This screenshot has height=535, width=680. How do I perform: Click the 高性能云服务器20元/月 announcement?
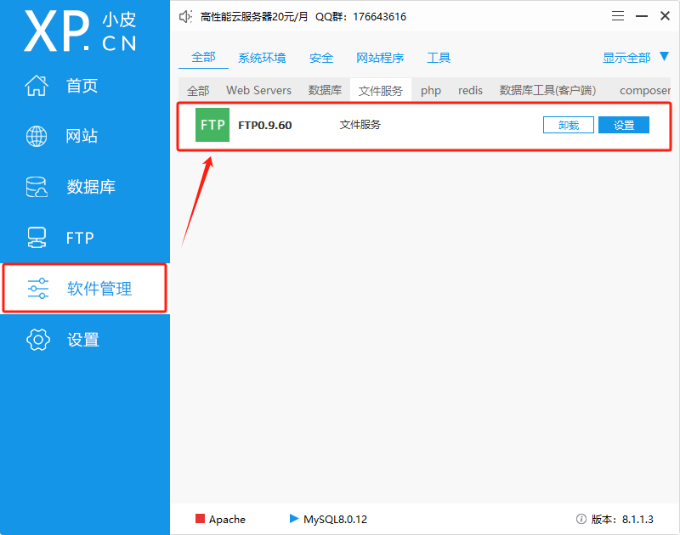pos(254,17)
